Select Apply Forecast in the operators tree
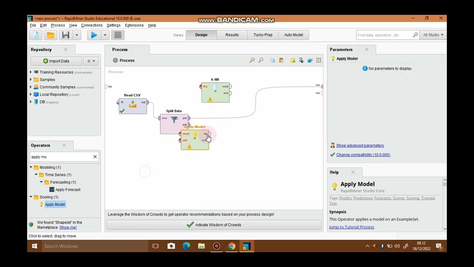Viewport: 474px width, 267px height. (x=68, y=189)
